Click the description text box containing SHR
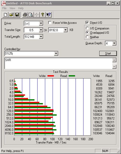121x154 pixels. point(58,63)
